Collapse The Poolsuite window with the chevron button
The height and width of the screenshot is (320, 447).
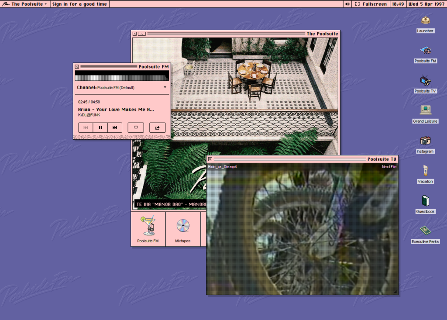click(142, 34)
